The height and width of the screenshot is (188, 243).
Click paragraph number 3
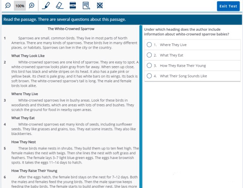point(5,100)
